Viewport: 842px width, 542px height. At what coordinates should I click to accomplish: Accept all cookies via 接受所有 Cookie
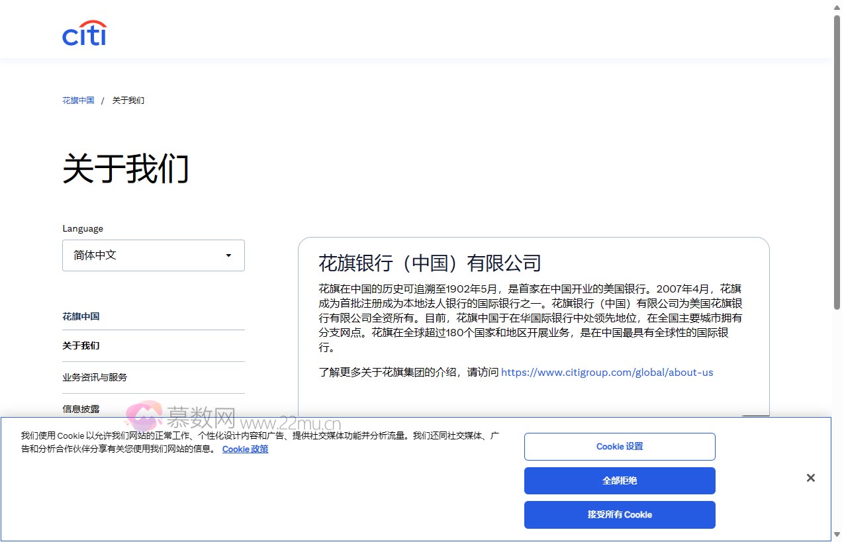point(619,514)
